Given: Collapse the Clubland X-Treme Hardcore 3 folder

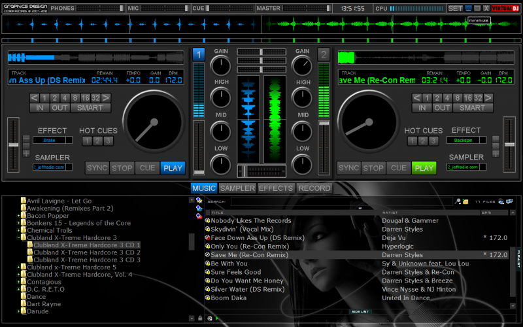Looking at the screenshot, I should [x=18, y=238].
